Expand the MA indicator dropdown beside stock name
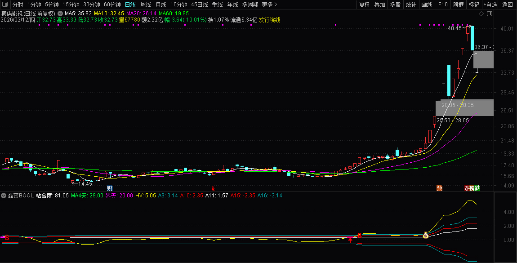This screenshot has height=263, width=517. point(60,14)
